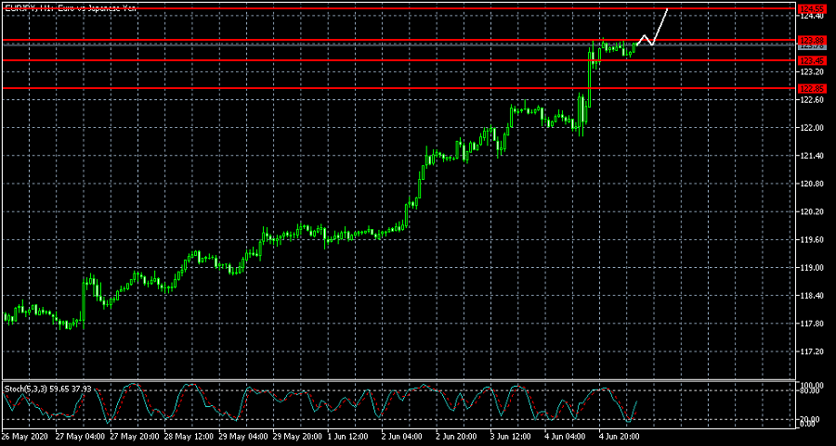This screenshot has width=836, height=446.
Task: Click the gray current price marker 123.78
Action: [x=812, y=45]
